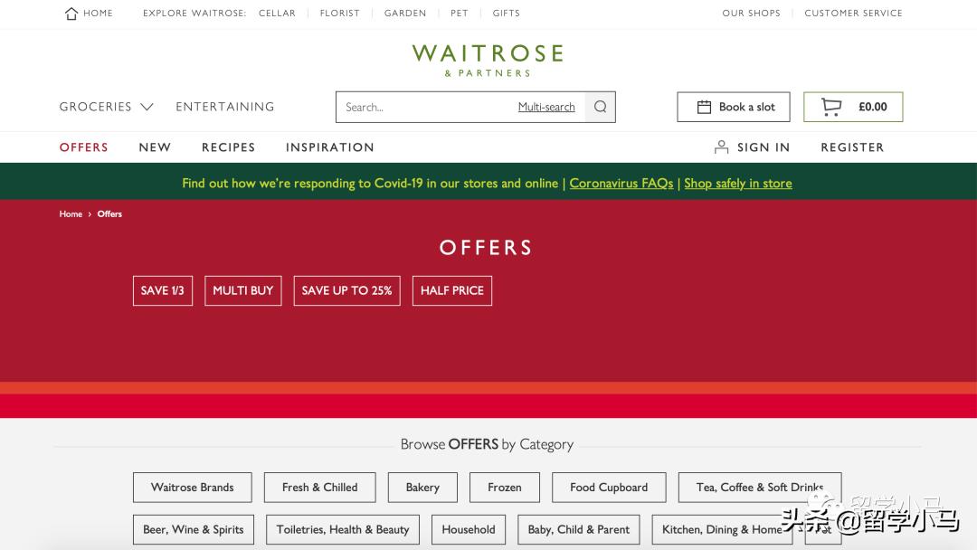This screenshot has width=977, height=550.
Task: Click the Sign In person icon
Action: coord(721,147)
